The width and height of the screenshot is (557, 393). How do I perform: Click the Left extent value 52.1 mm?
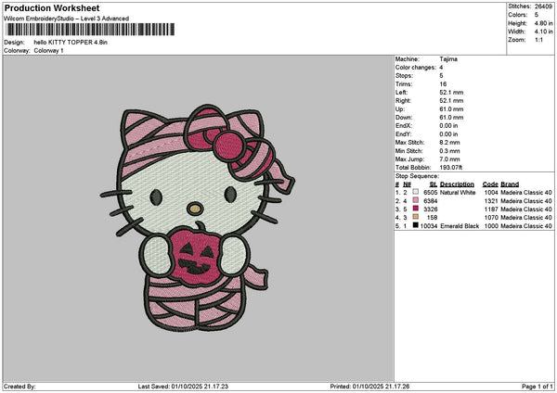[x=451, y=93]
